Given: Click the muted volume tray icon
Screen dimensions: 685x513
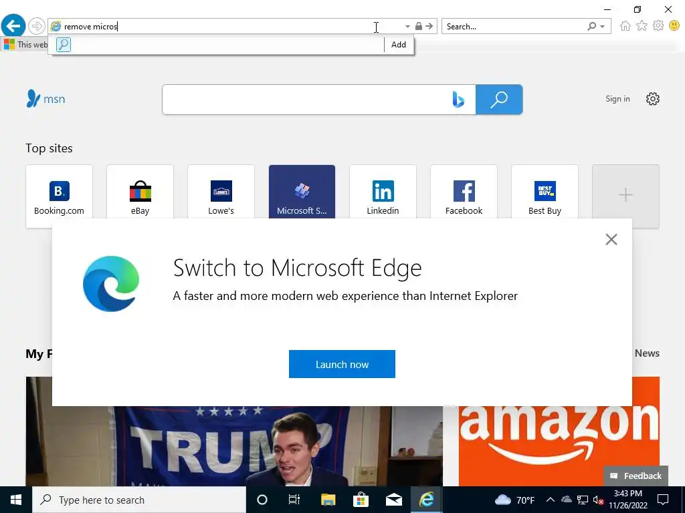Looking at the screenshot, I should click(x=598, y=500).
